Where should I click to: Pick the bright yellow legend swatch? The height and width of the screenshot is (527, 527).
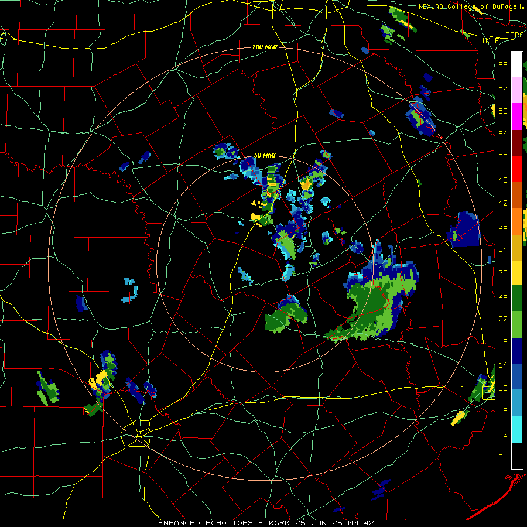[517, 272]
